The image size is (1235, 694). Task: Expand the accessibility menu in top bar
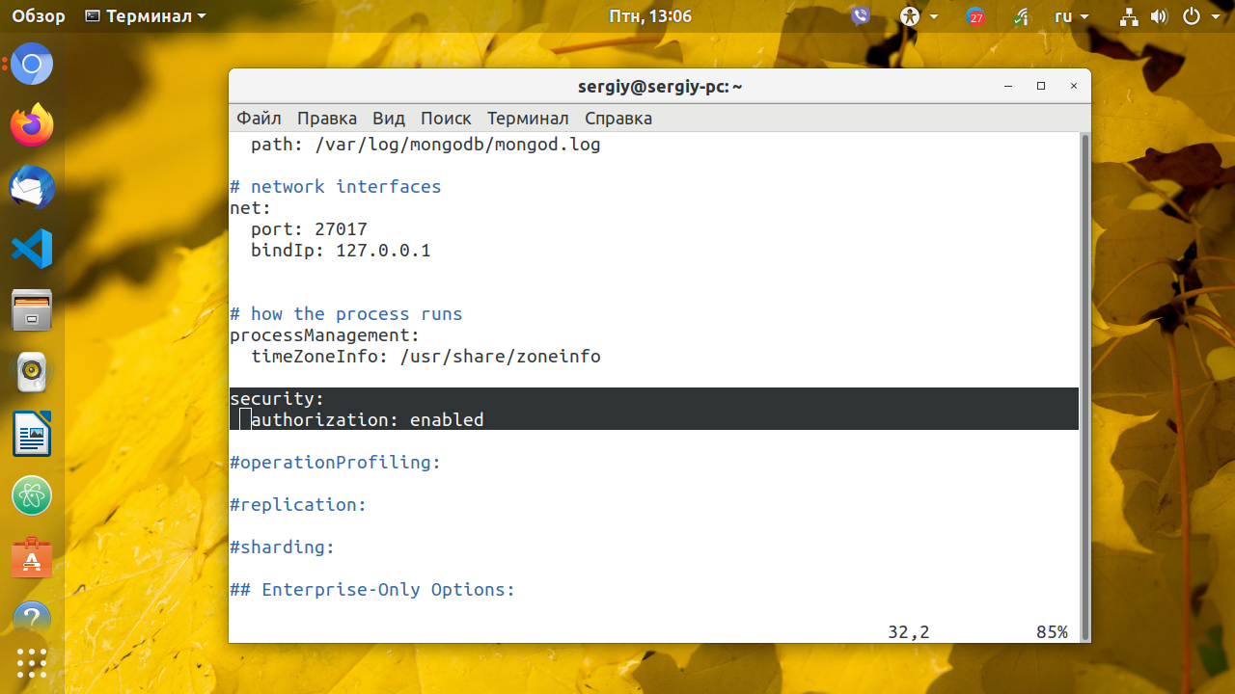coord(919,16)
